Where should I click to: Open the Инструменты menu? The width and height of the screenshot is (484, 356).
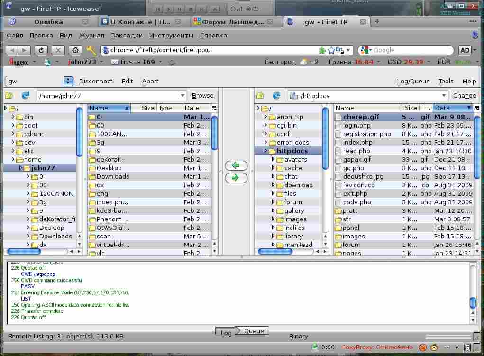(x=171, y=36)
